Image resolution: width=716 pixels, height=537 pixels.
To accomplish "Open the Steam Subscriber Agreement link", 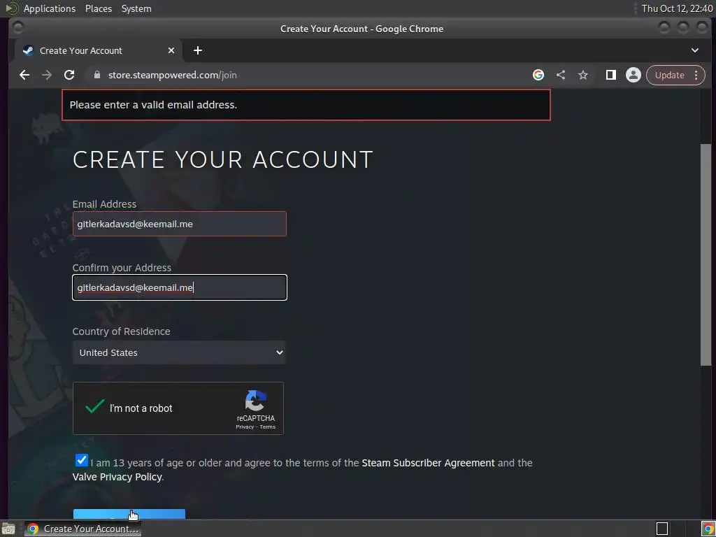I will click(428, 463).
